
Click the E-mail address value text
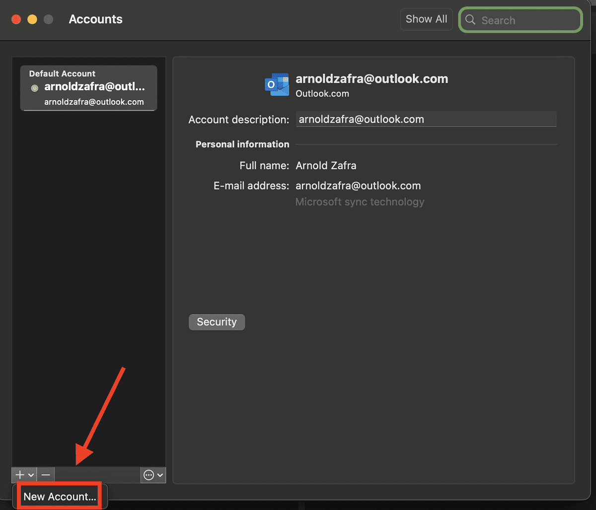[358, 186]
